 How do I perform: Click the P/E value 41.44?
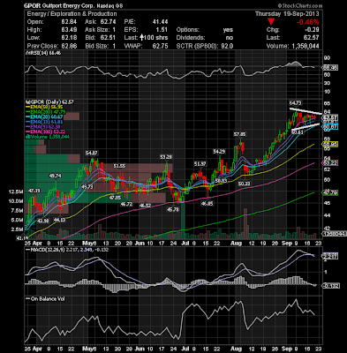click(x=160, y=22)
